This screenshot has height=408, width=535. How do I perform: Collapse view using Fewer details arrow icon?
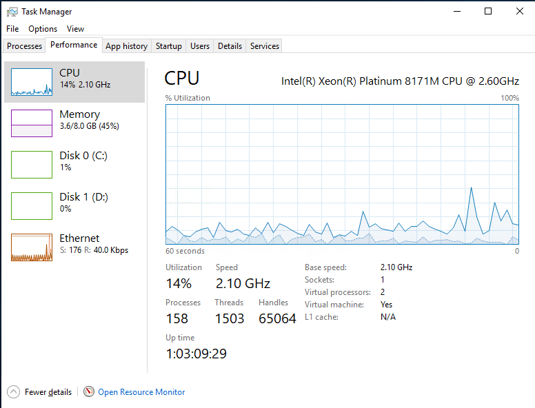coord(13,391)
